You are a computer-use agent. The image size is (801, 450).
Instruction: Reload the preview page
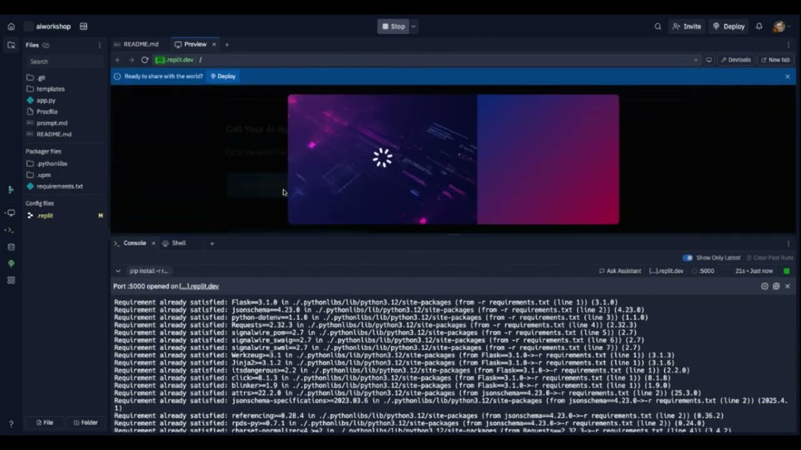coord(145,60)
